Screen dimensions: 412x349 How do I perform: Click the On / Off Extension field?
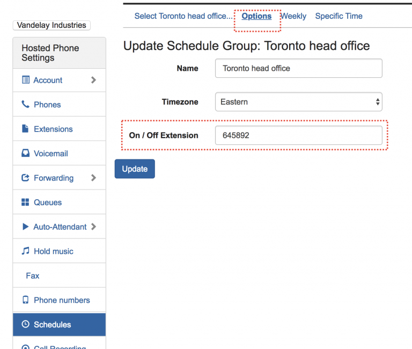click(298, 135)
